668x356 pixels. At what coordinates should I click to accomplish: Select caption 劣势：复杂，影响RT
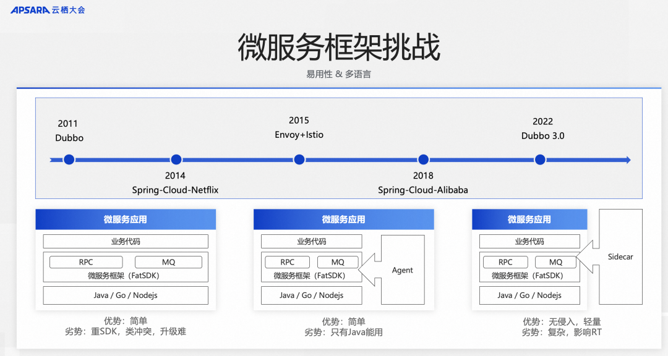coord(562,332)
